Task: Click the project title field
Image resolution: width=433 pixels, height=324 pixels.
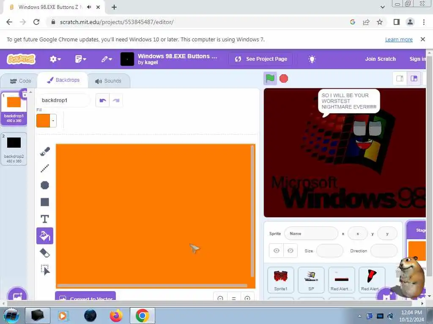Action: pos(178,56)
